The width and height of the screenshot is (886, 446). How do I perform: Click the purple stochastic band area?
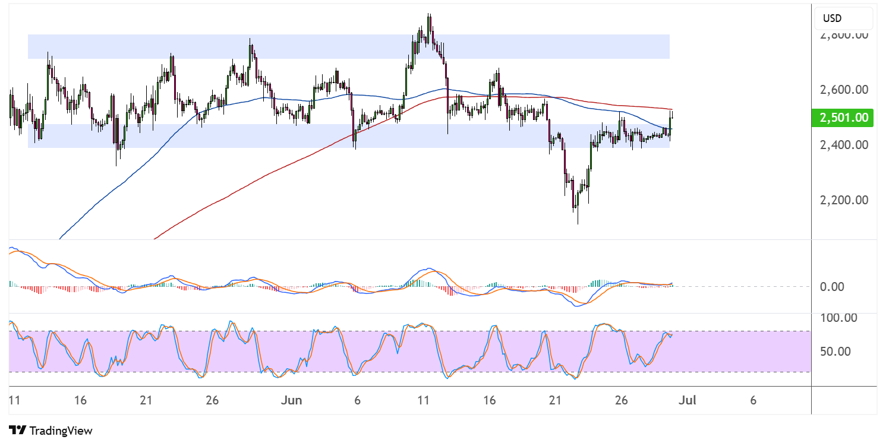point(410,352)
